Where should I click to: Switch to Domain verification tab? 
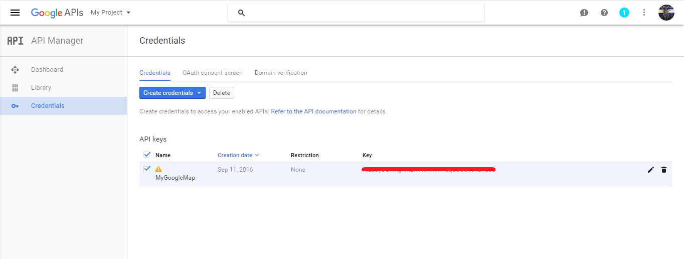(281, 73)
